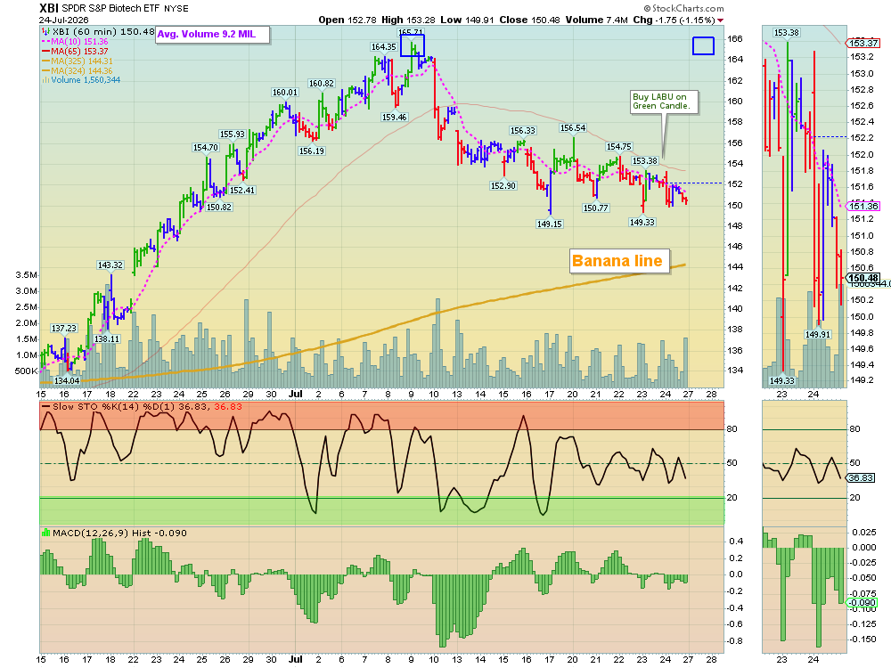Click the 152.90 price label
891x668 pixels.
(x=503, y=185)
